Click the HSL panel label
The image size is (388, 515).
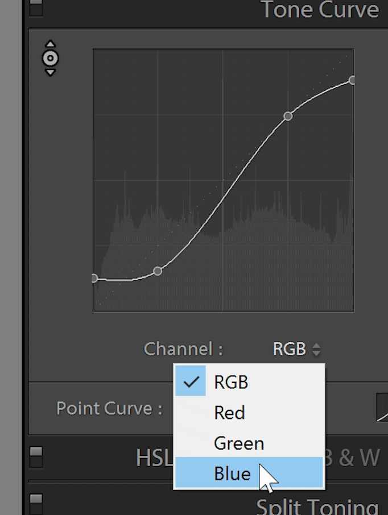point(154,458)
